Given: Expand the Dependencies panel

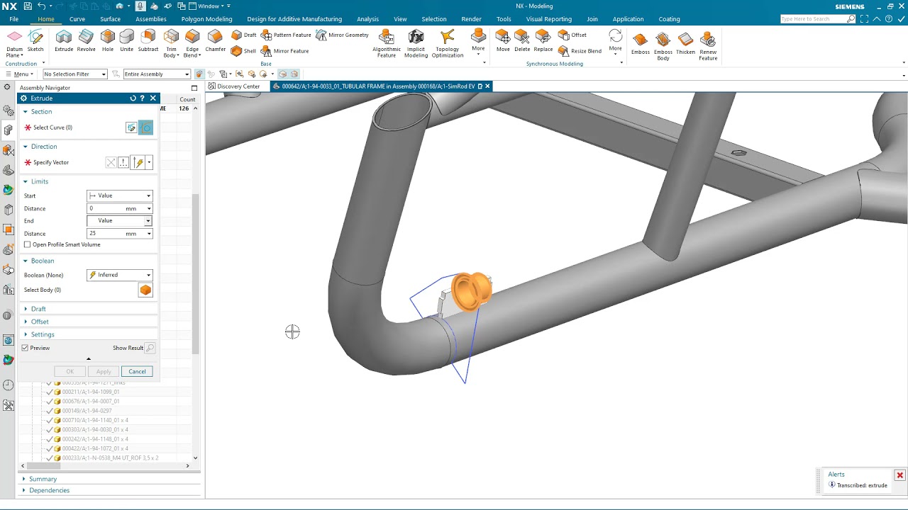Looking at the screenshot, I should (x=49, y=490).
